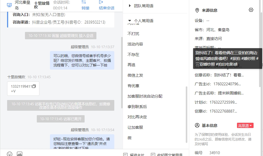The height and width of the screenshot is (156, 263).
Task: Click the 来源 直接访问 field
Action: click(208, 39)
